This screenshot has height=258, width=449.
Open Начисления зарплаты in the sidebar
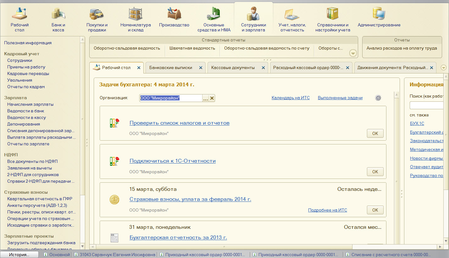(x=30, y=104)
